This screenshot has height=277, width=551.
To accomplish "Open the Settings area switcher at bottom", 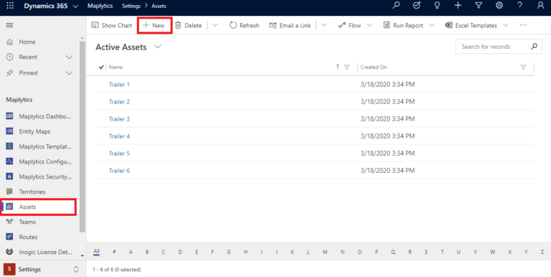I will 43,269.
